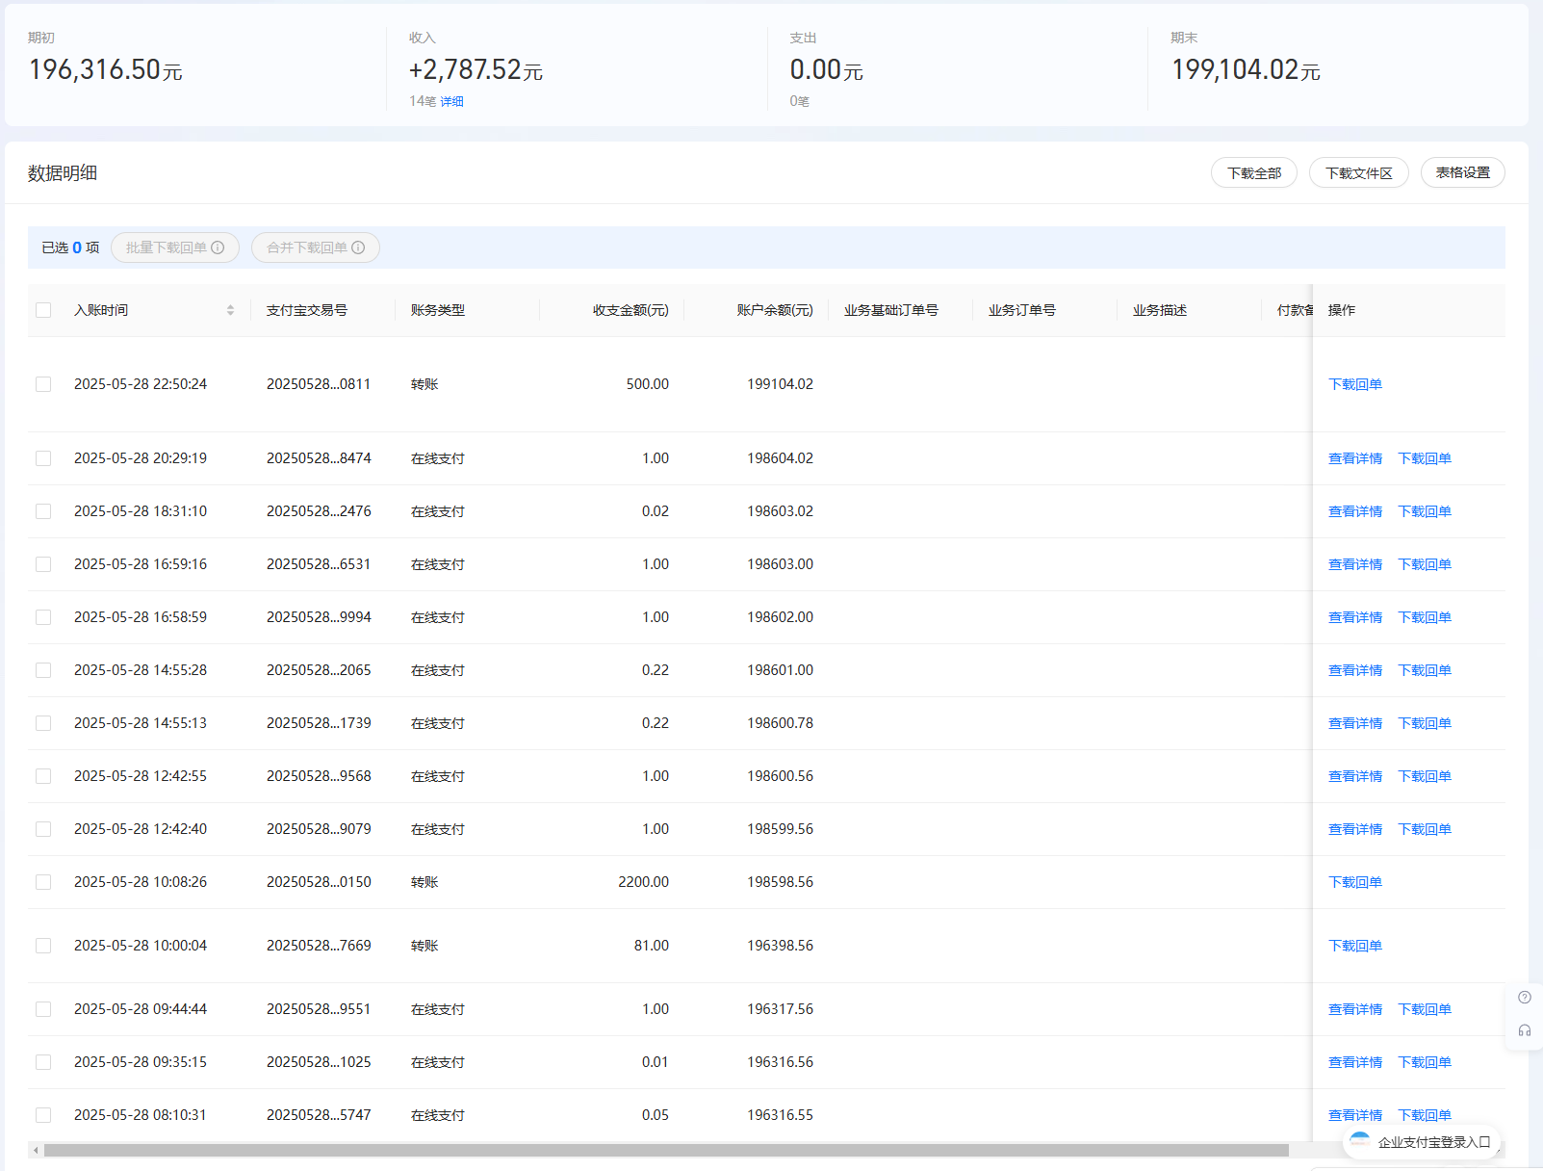Click the info icon beside 批量下载回单
Screen dimensions: 1543x1171
(x=218, y=247)
